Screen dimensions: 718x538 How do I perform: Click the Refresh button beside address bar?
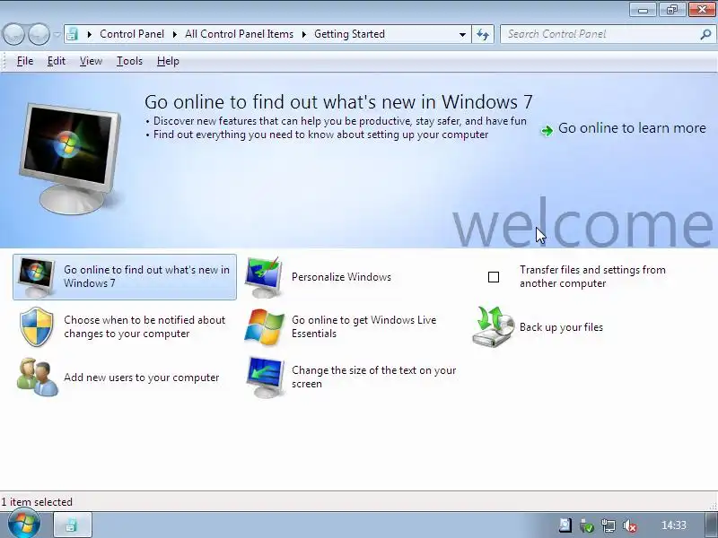pyautogui.click(x=483, y=34)
